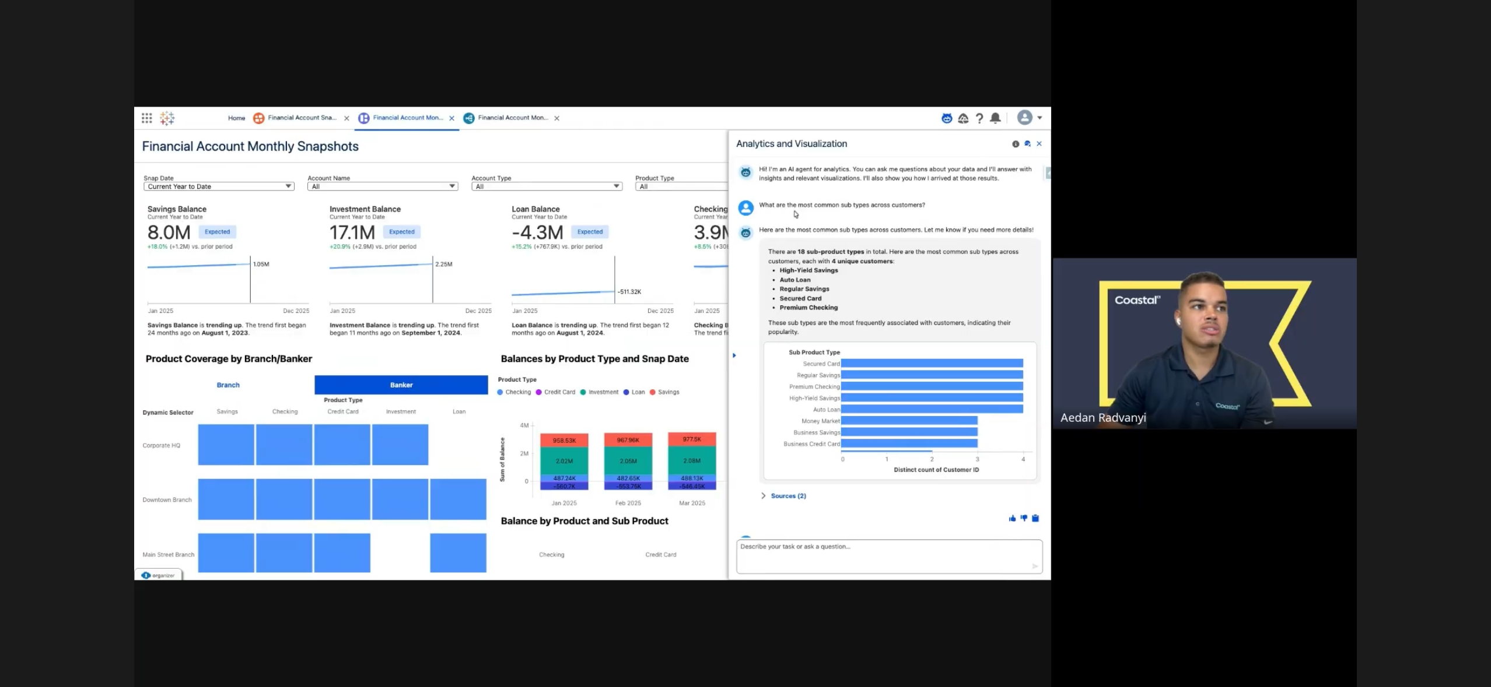Toggle the Savings legend item

[664, 392]
